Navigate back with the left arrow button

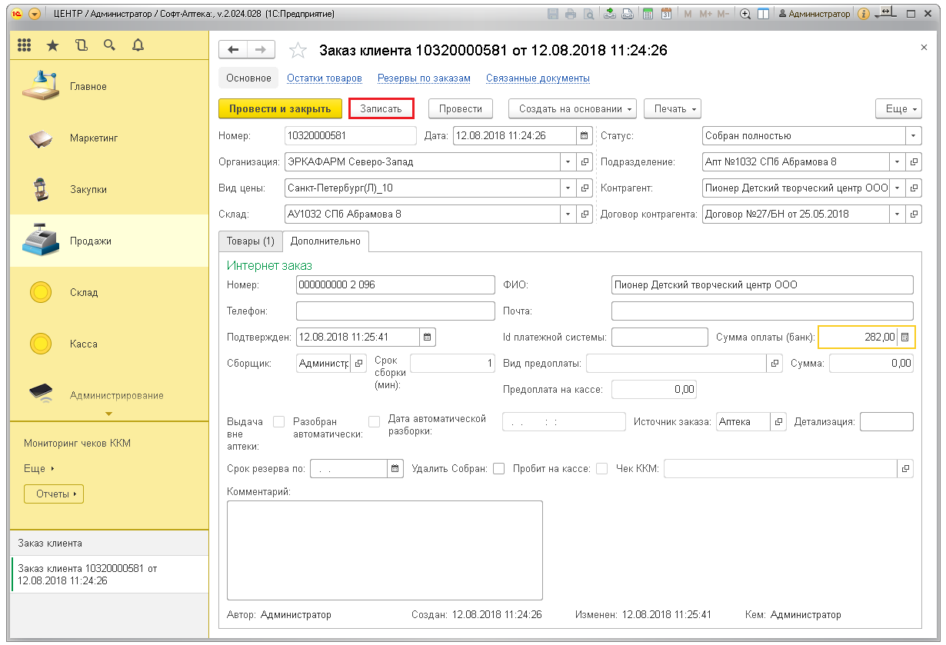pos(233,50)
